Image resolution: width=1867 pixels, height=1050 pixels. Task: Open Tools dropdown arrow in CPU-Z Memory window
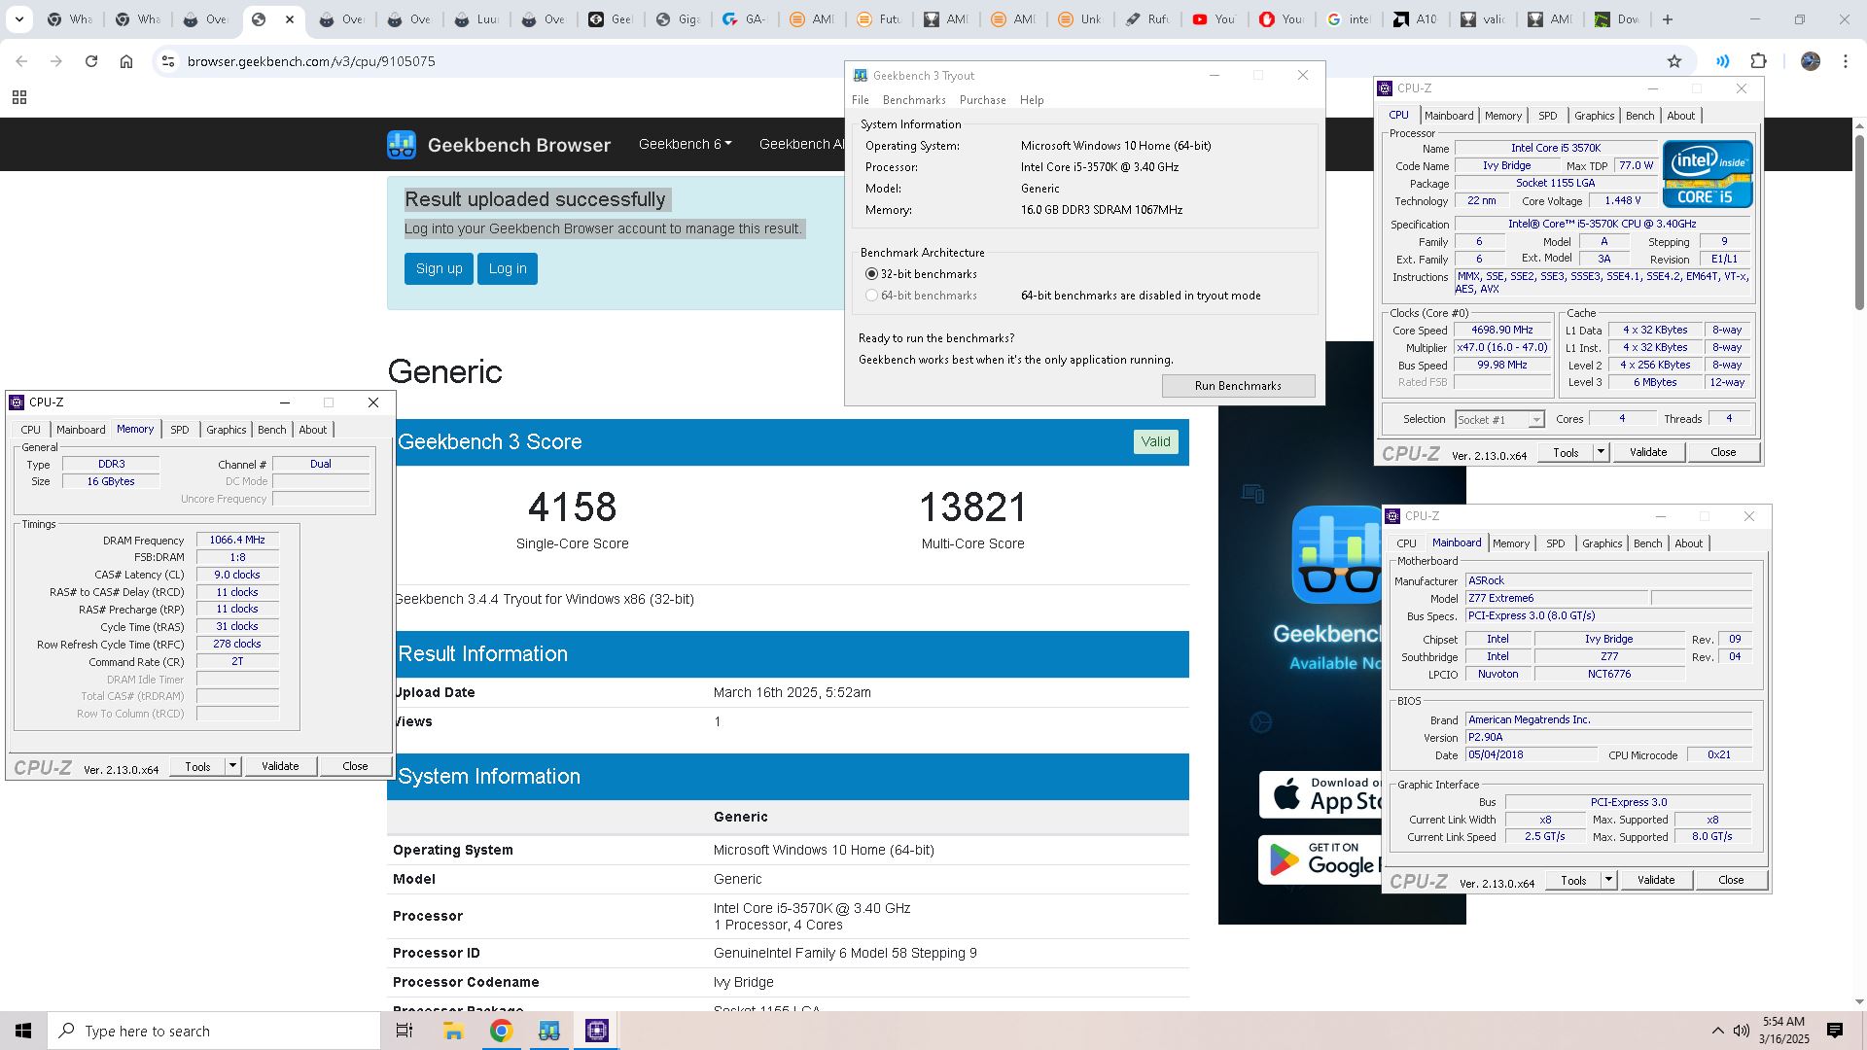coord(232,766)
